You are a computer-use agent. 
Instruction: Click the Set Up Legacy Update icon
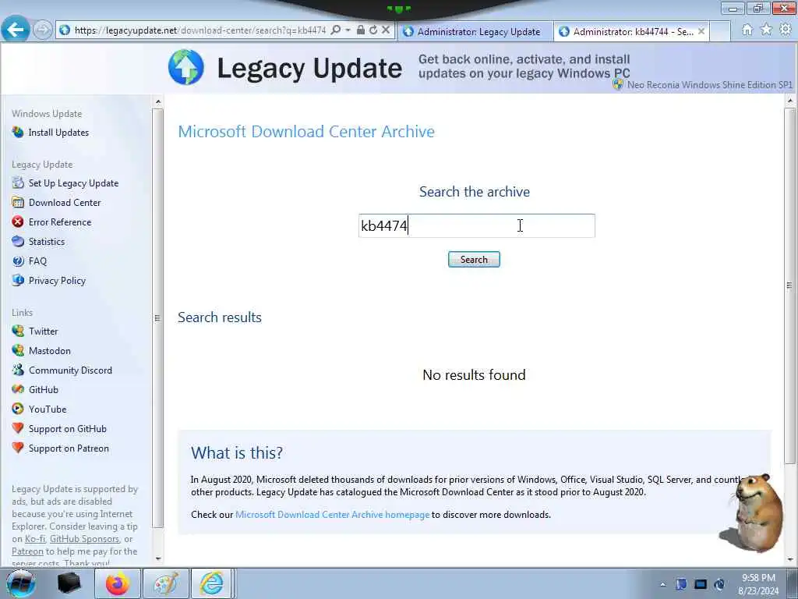tap(18, 183)
